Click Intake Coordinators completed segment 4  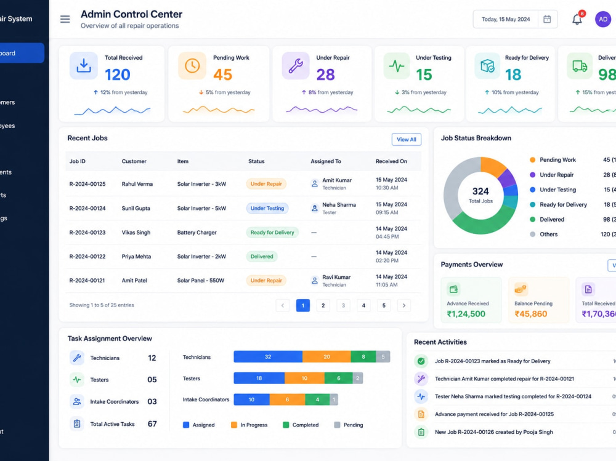click(x=317, y=399)
